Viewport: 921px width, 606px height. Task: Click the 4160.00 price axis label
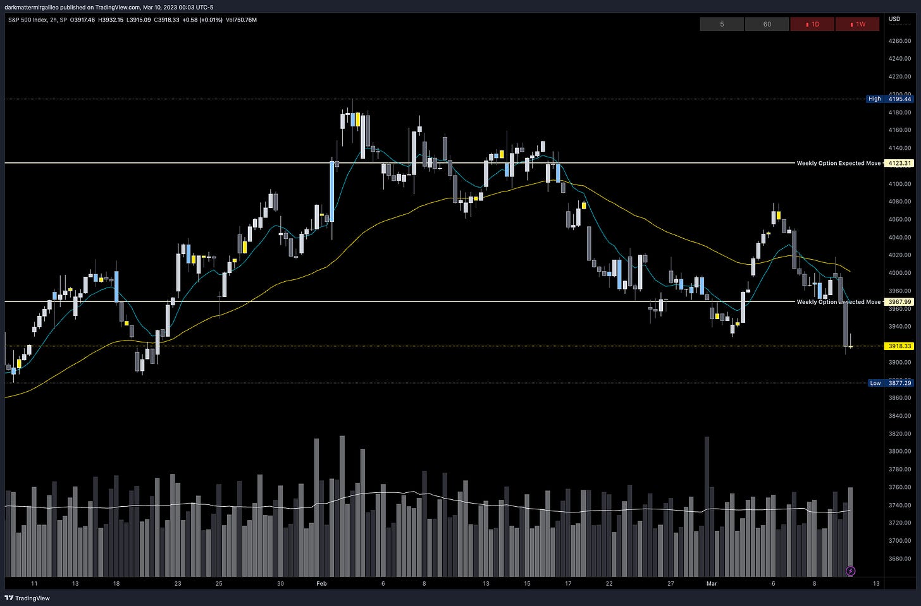pyautogui.click(x=899, y=130)
